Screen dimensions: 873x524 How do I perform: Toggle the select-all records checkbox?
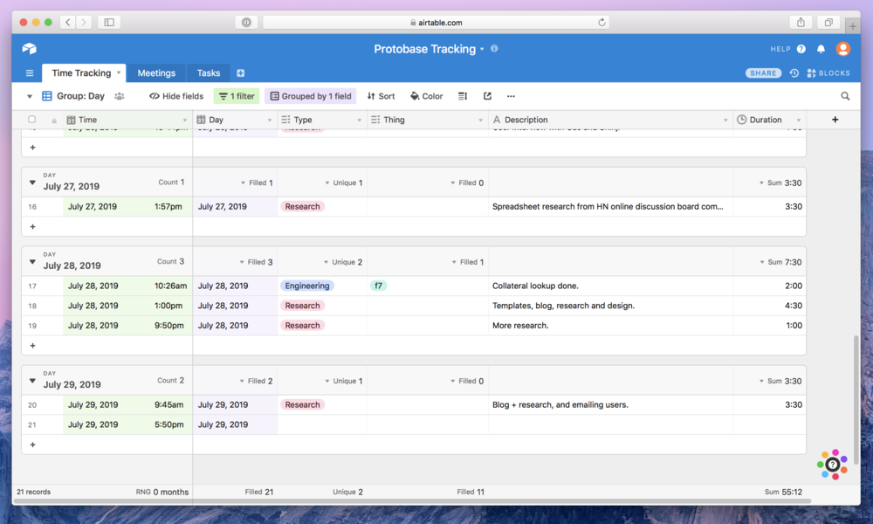tap(32, 120)
